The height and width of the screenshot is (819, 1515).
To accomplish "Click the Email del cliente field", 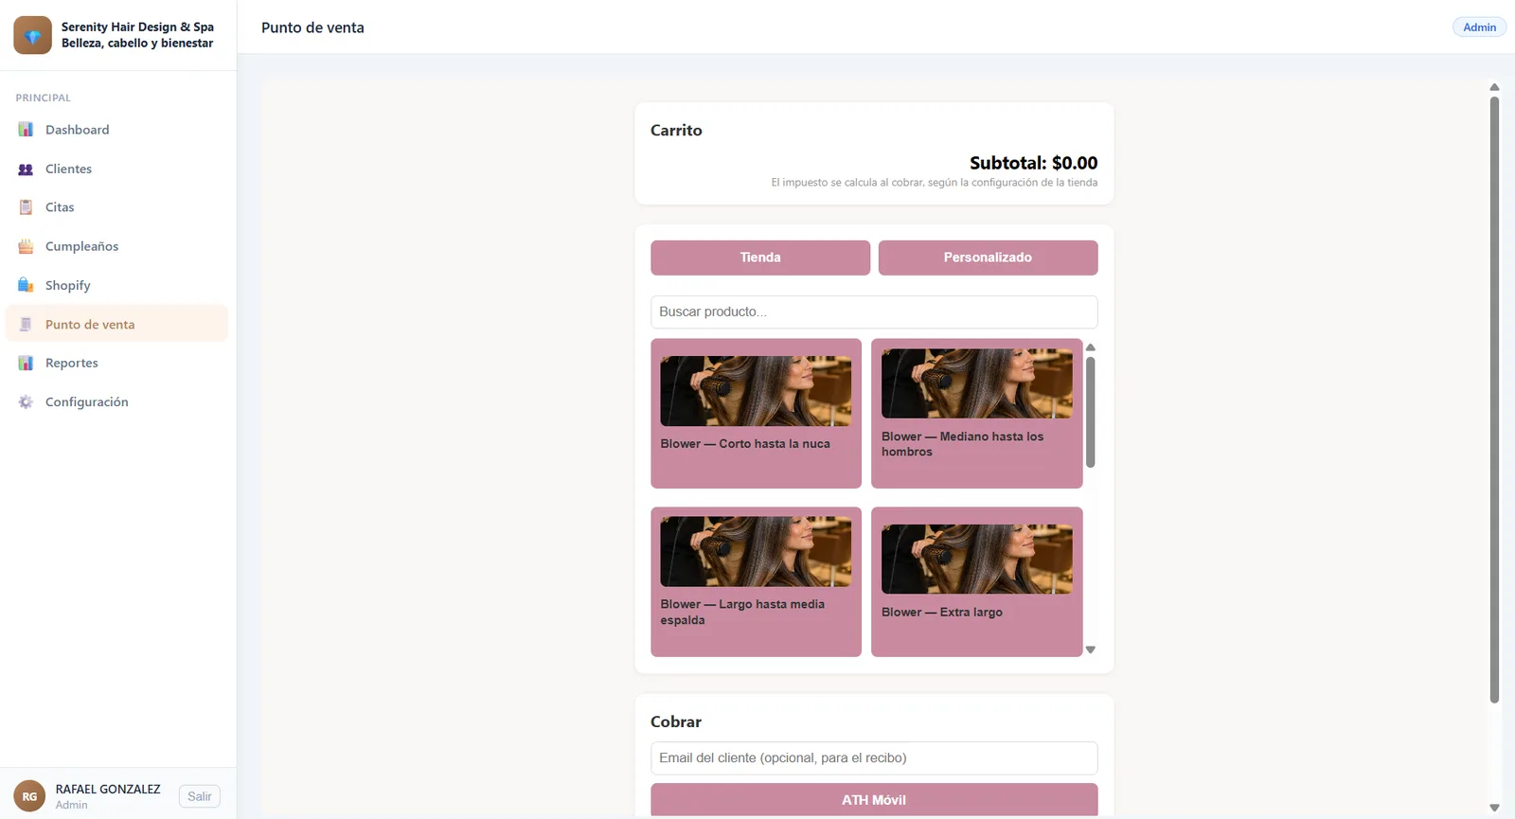I will (874, 757).
